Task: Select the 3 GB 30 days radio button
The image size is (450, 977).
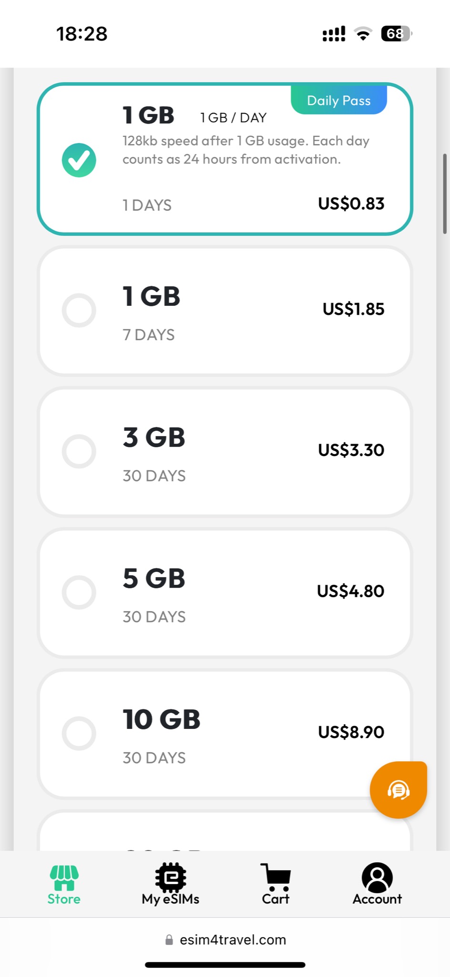Action: (79, 451)
